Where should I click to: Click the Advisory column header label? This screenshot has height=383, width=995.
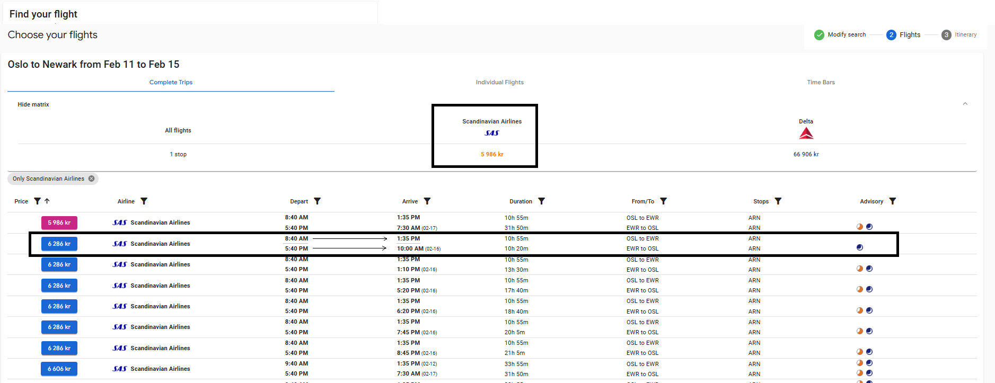pyautogui.click(x=871, y=201)
